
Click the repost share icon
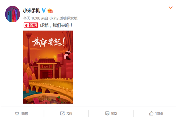point(63,113)
